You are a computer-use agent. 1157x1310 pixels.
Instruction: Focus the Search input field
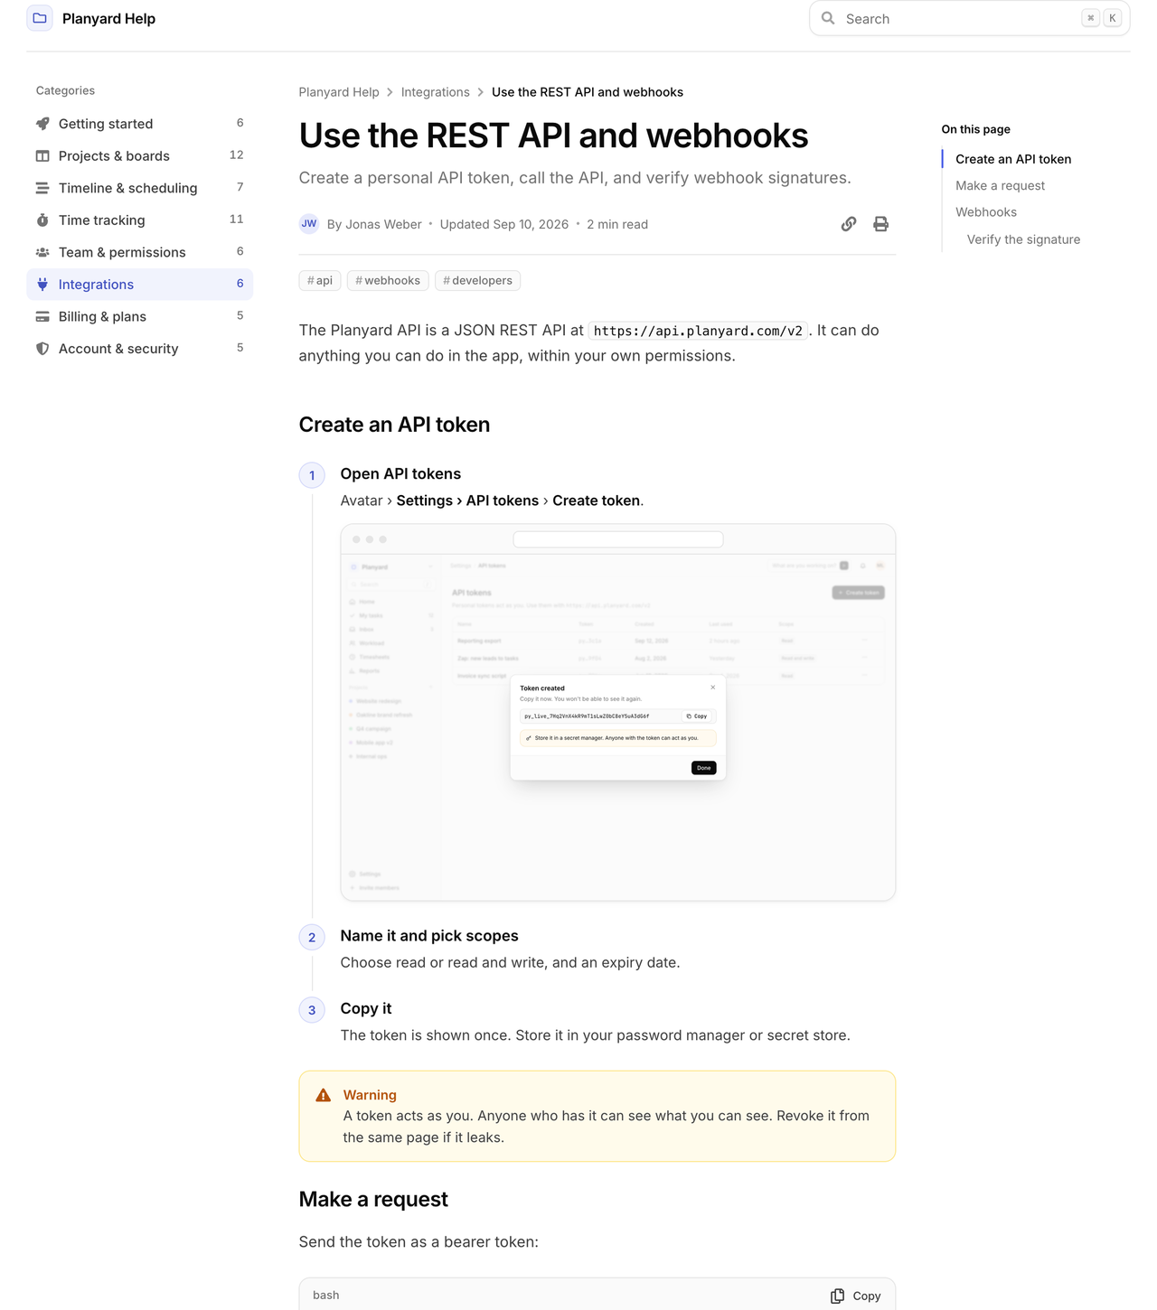(969, 18)
